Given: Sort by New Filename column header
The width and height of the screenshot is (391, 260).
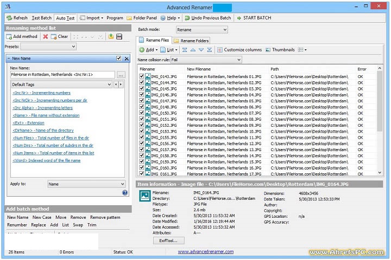Looking at the screenshot, I should pos(199,69).
